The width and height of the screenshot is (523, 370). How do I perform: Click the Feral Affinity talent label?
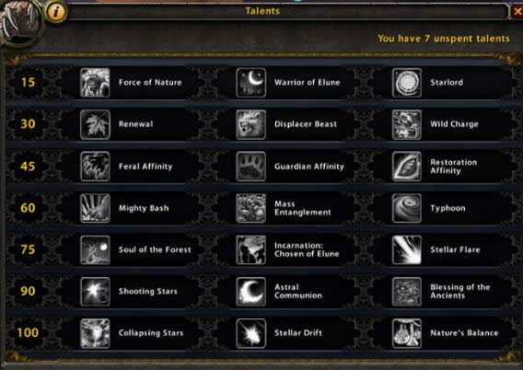tap(145, 167)
